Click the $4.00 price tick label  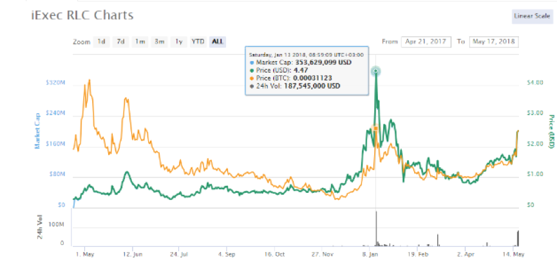(x=534, y=83)
